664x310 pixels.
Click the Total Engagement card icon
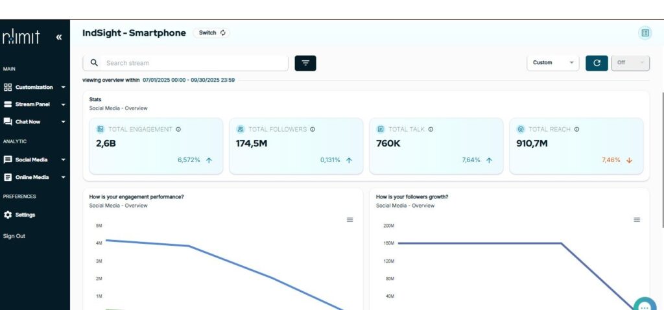(101, 129)
